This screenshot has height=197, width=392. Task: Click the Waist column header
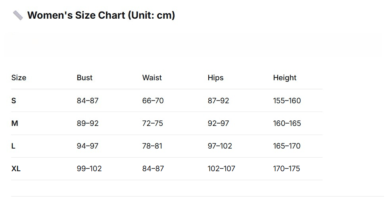(x=152, y=78)
